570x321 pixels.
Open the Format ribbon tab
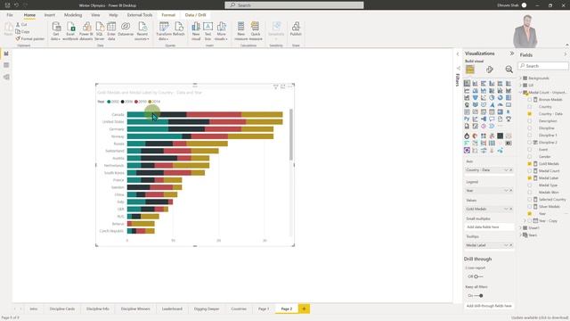168,15
